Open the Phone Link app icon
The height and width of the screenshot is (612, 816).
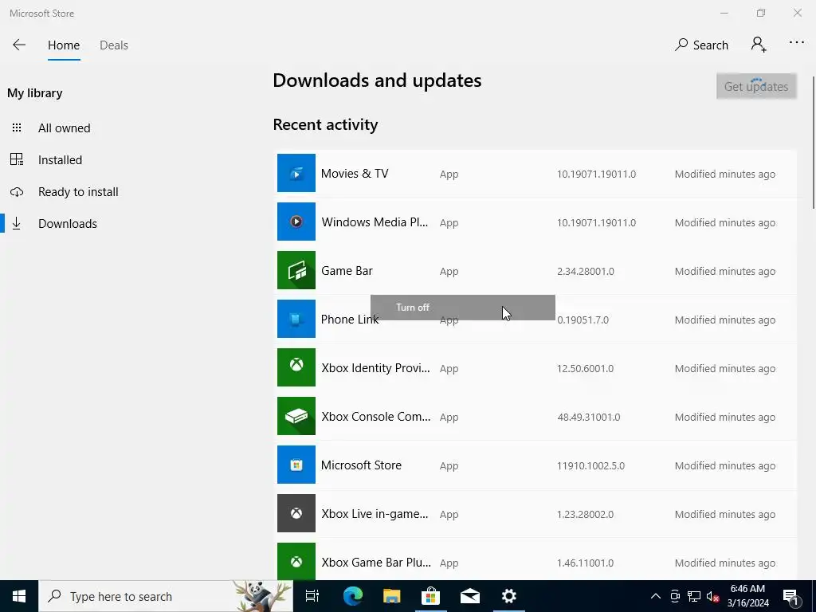click(x=296, y=319)
